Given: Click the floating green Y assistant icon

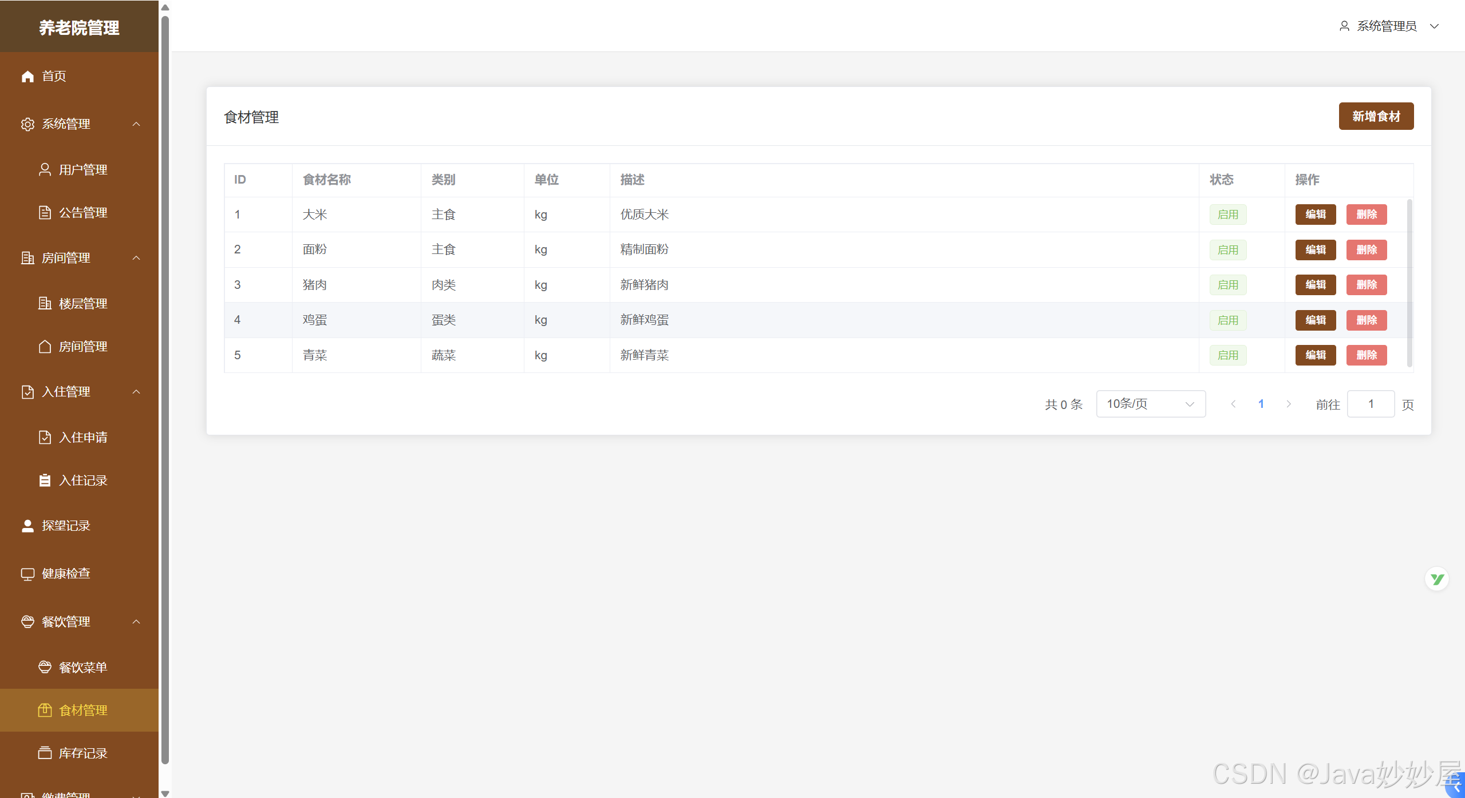Looking at the screenshot, I should tap(1436, 579).
